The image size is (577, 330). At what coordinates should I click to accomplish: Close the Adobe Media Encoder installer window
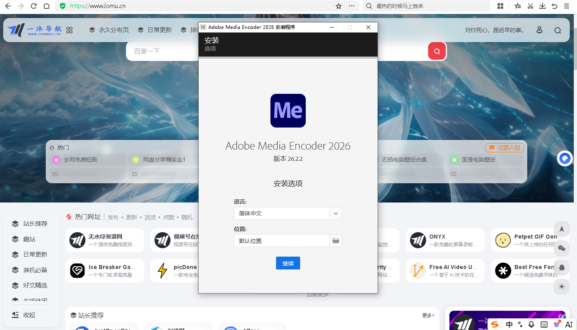point(368,27)
